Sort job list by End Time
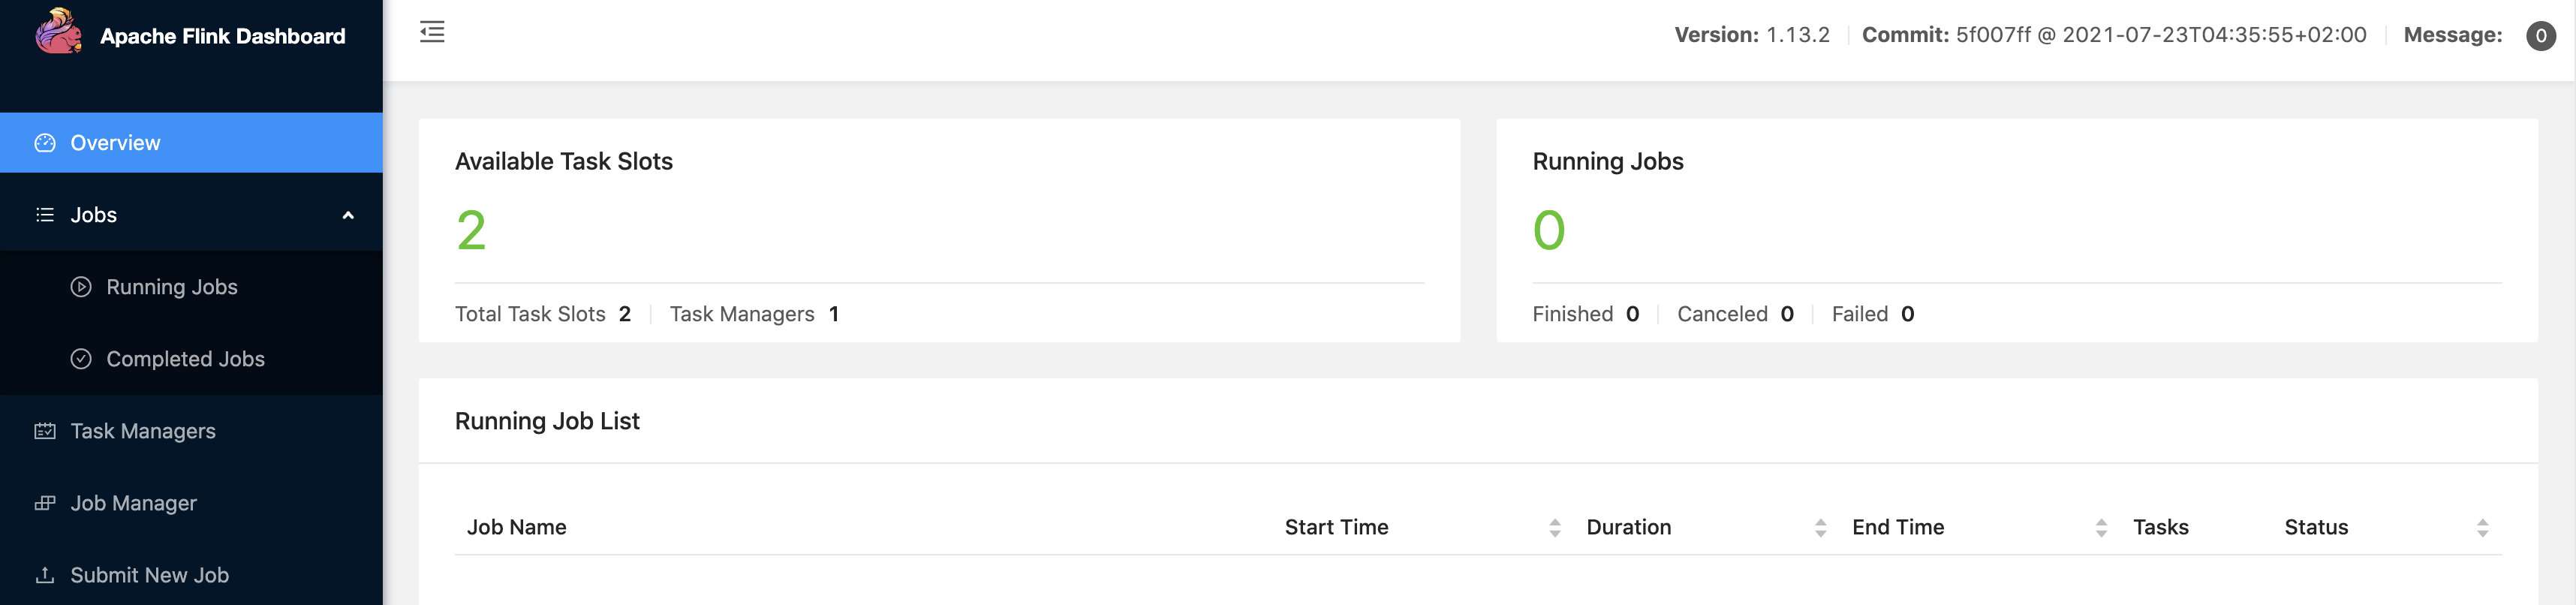2576x605 pixels. [2101, 528]
